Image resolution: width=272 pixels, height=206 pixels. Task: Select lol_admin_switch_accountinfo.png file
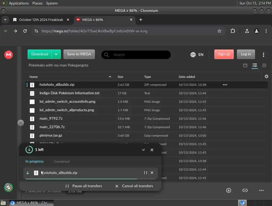(146, 101)
